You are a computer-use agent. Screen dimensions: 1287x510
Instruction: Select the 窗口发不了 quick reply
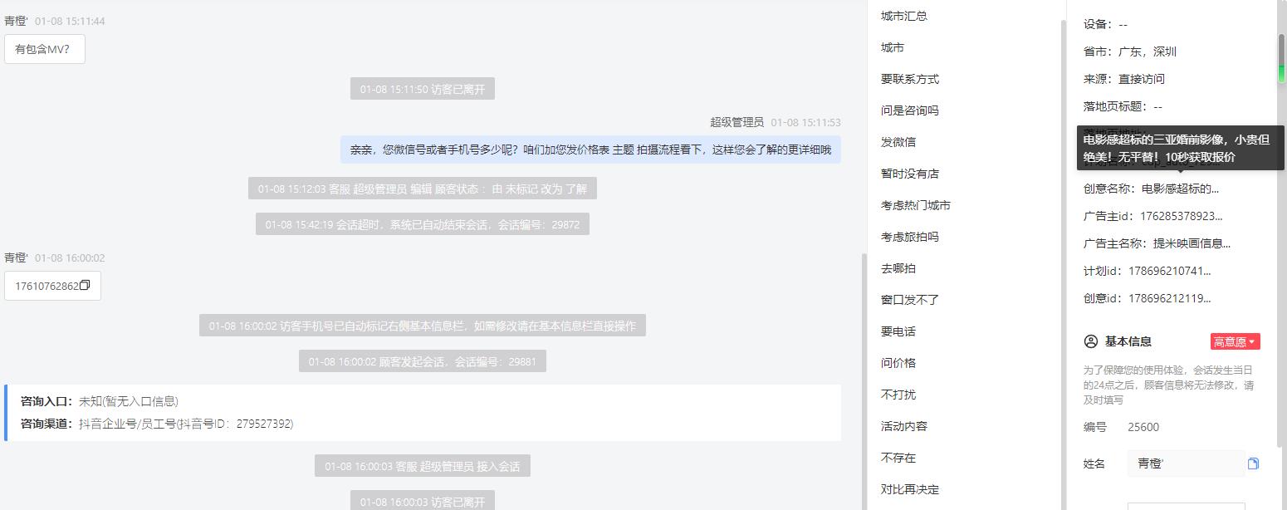(910, 300)
